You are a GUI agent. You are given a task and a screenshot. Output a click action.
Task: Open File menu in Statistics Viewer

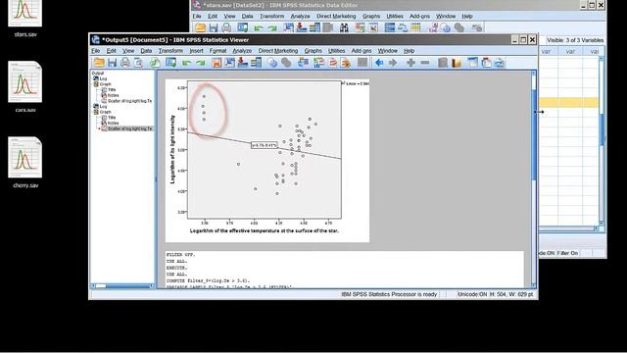pyautogui.click(x=96, y=51)
